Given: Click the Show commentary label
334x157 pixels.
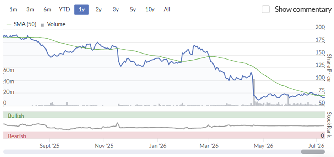Looking at the screenshot, I should (x=303, y=9).
